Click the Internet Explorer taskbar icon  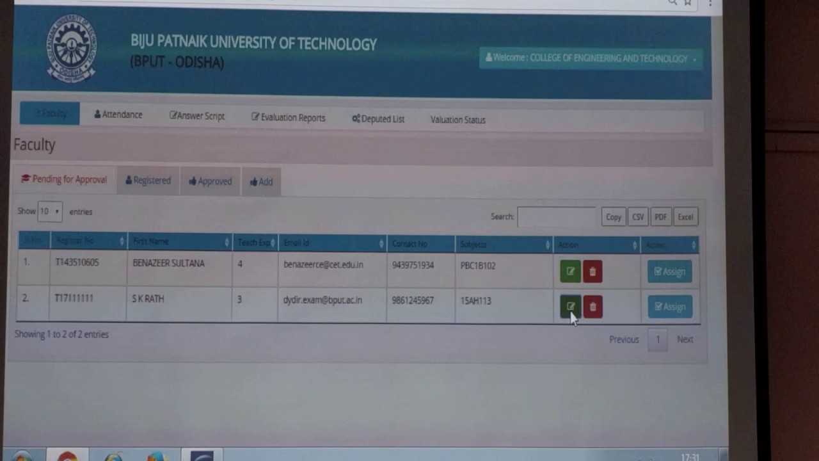click(x=114, y=457)
